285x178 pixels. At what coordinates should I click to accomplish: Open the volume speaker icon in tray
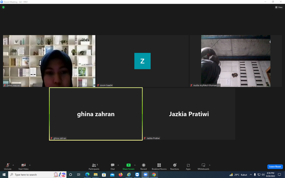tap(263, 175)
